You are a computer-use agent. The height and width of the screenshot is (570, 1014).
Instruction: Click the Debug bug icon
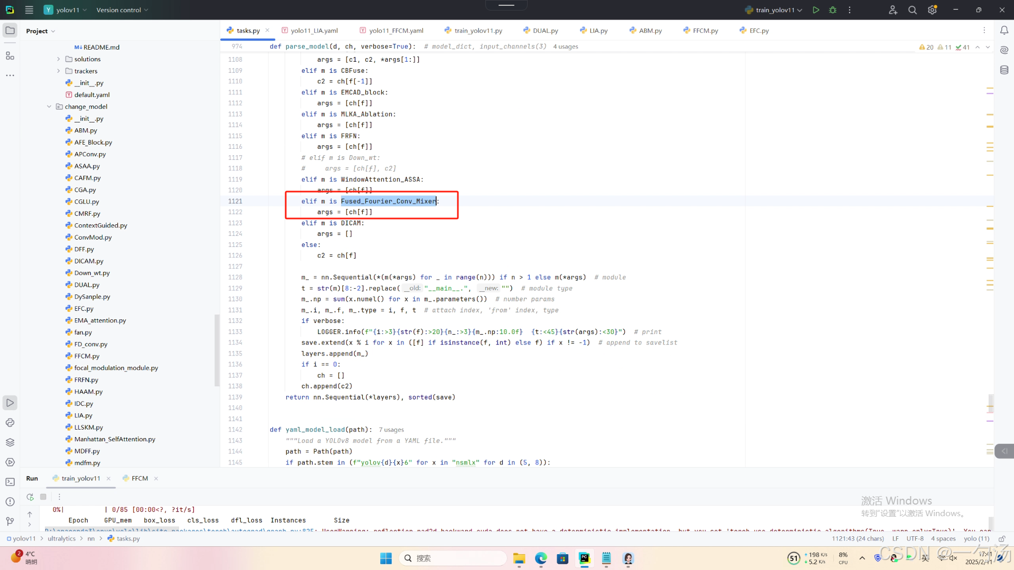pos(833,10)
